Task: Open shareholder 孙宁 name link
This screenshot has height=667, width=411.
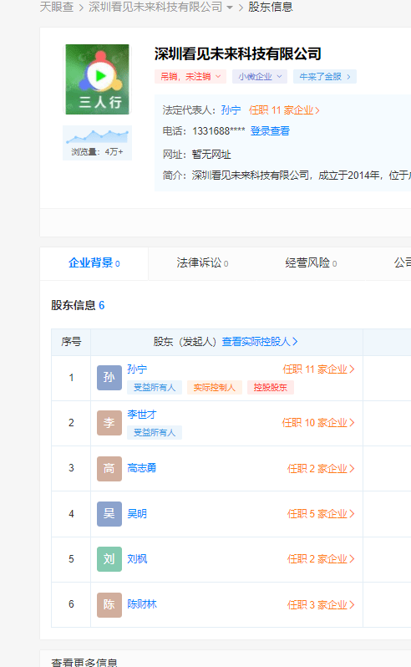Action: click(x=137, y=369)
